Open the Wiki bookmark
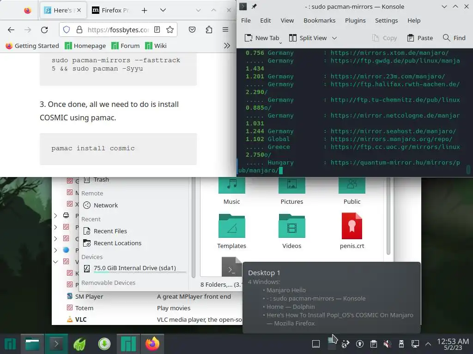The height and width of the screenshot is (354, 473). tap(156, 46)
